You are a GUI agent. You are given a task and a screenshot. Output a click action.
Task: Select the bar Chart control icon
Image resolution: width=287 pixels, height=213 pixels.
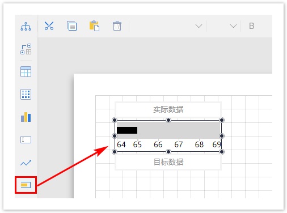tap(26, 117)
